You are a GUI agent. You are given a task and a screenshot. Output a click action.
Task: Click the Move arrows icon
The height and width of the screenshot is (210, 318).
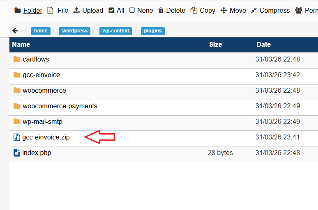click(x=224, y=10)
